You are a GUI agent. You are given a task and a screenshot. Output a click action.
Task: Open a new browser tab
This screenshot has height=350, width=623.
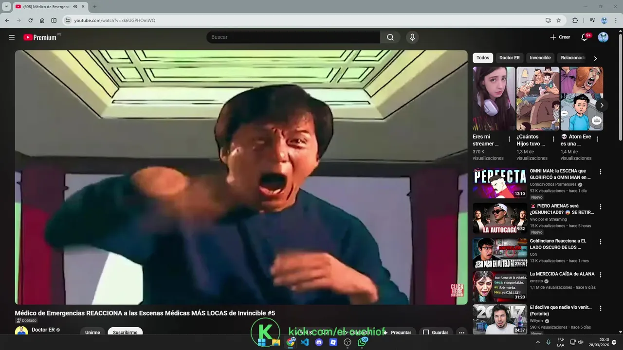pyautogui.click(x=94, y=7)
